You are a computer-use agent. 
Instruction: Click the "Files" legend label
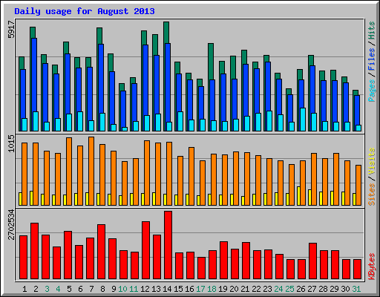coord(372,59)
